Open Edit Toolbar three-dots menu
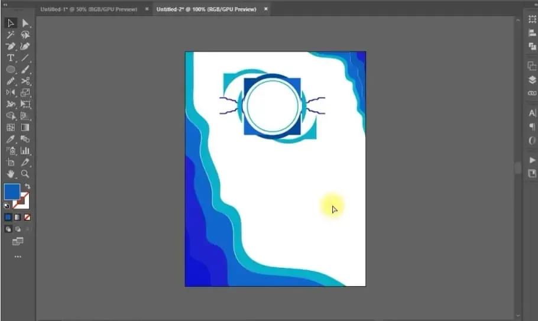The height and width of the screenshot is (321, 538). coord(18,257)
